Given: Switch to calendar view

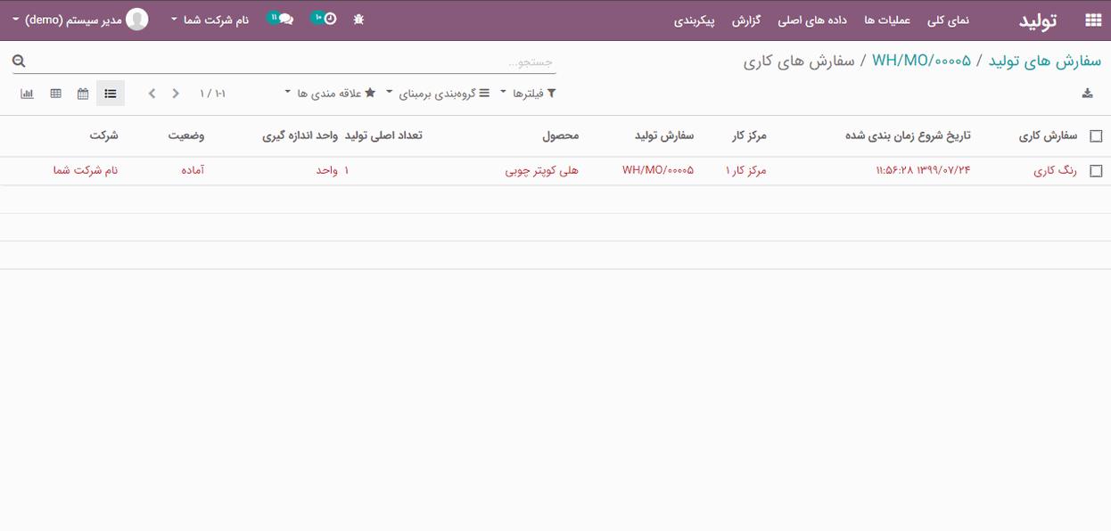Looking at the screenshot, I should [x=83, y=94].
